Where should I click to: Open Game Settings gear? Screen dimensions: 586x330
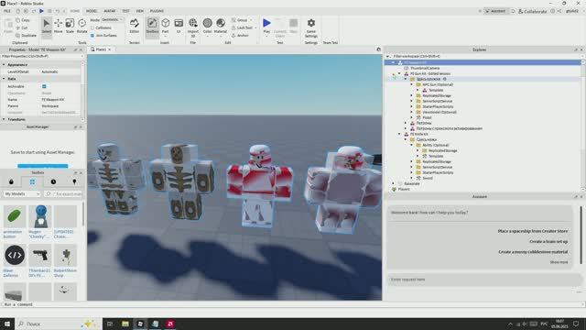point(311,27)
